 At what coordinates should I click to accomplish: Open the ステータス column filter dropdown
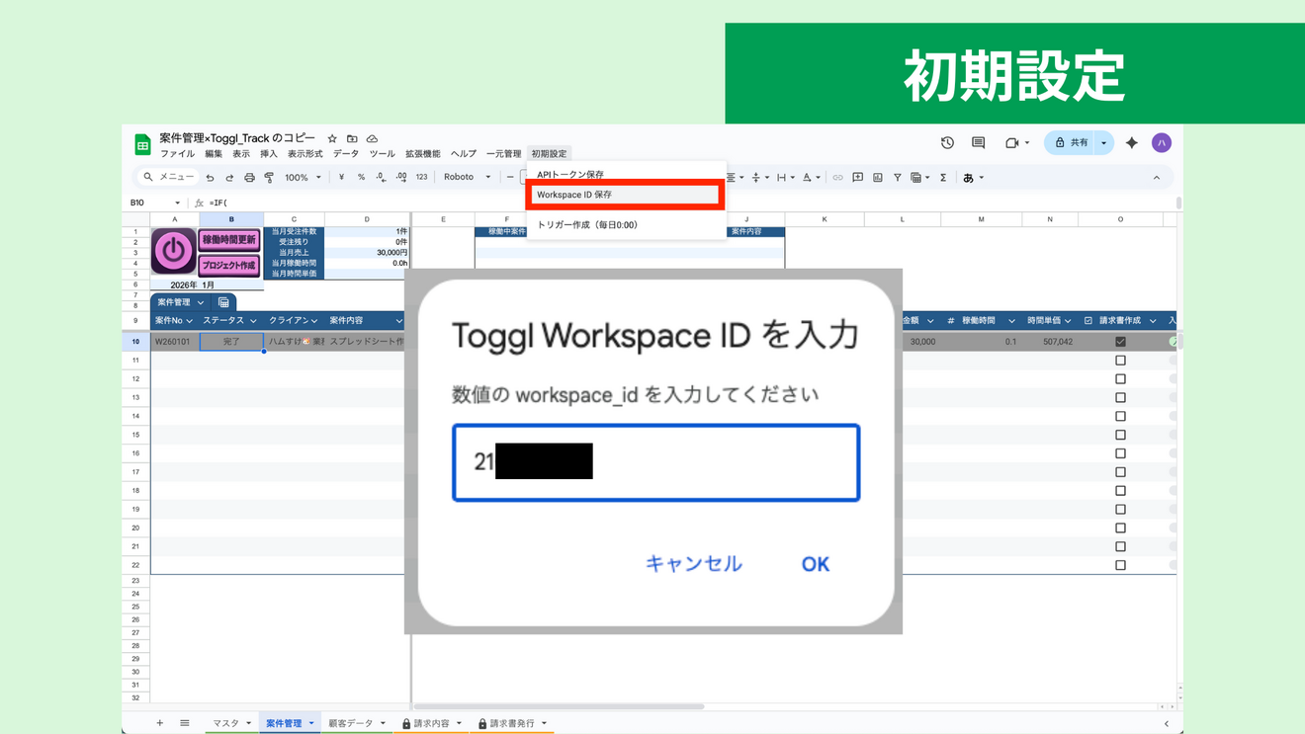tap(253, 321)
